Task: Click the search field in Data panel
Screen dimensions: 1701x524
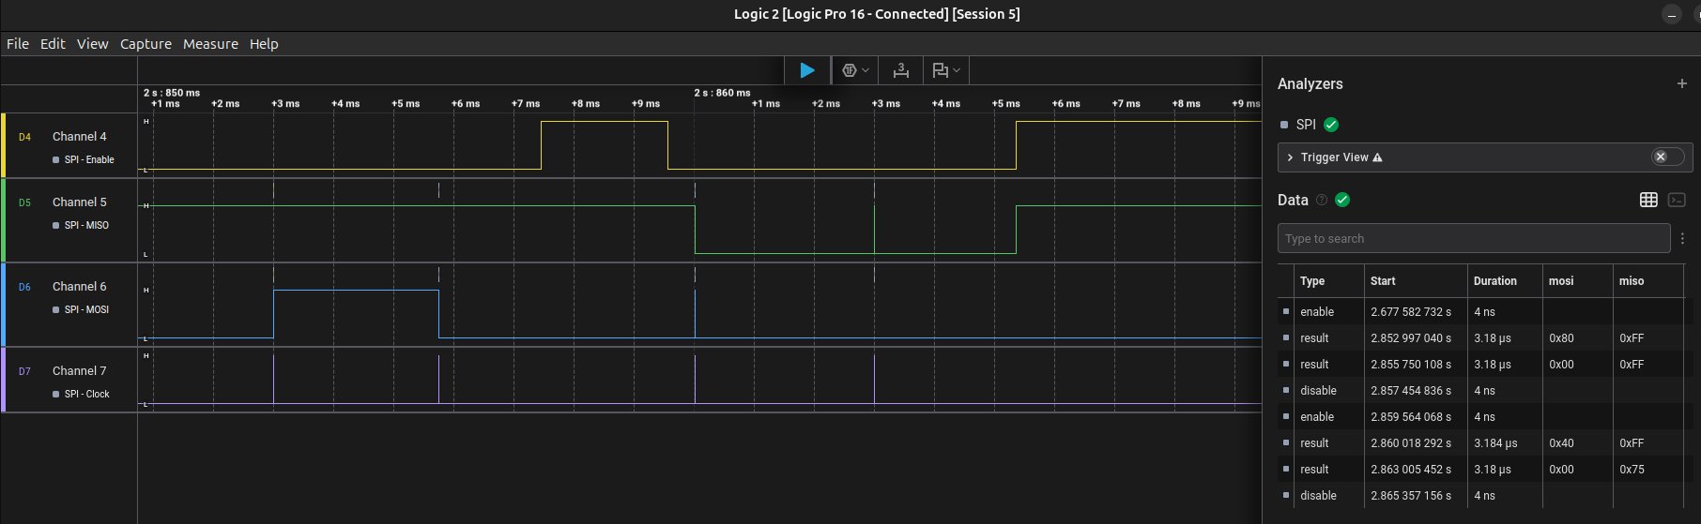Action: pos(1473,239)
